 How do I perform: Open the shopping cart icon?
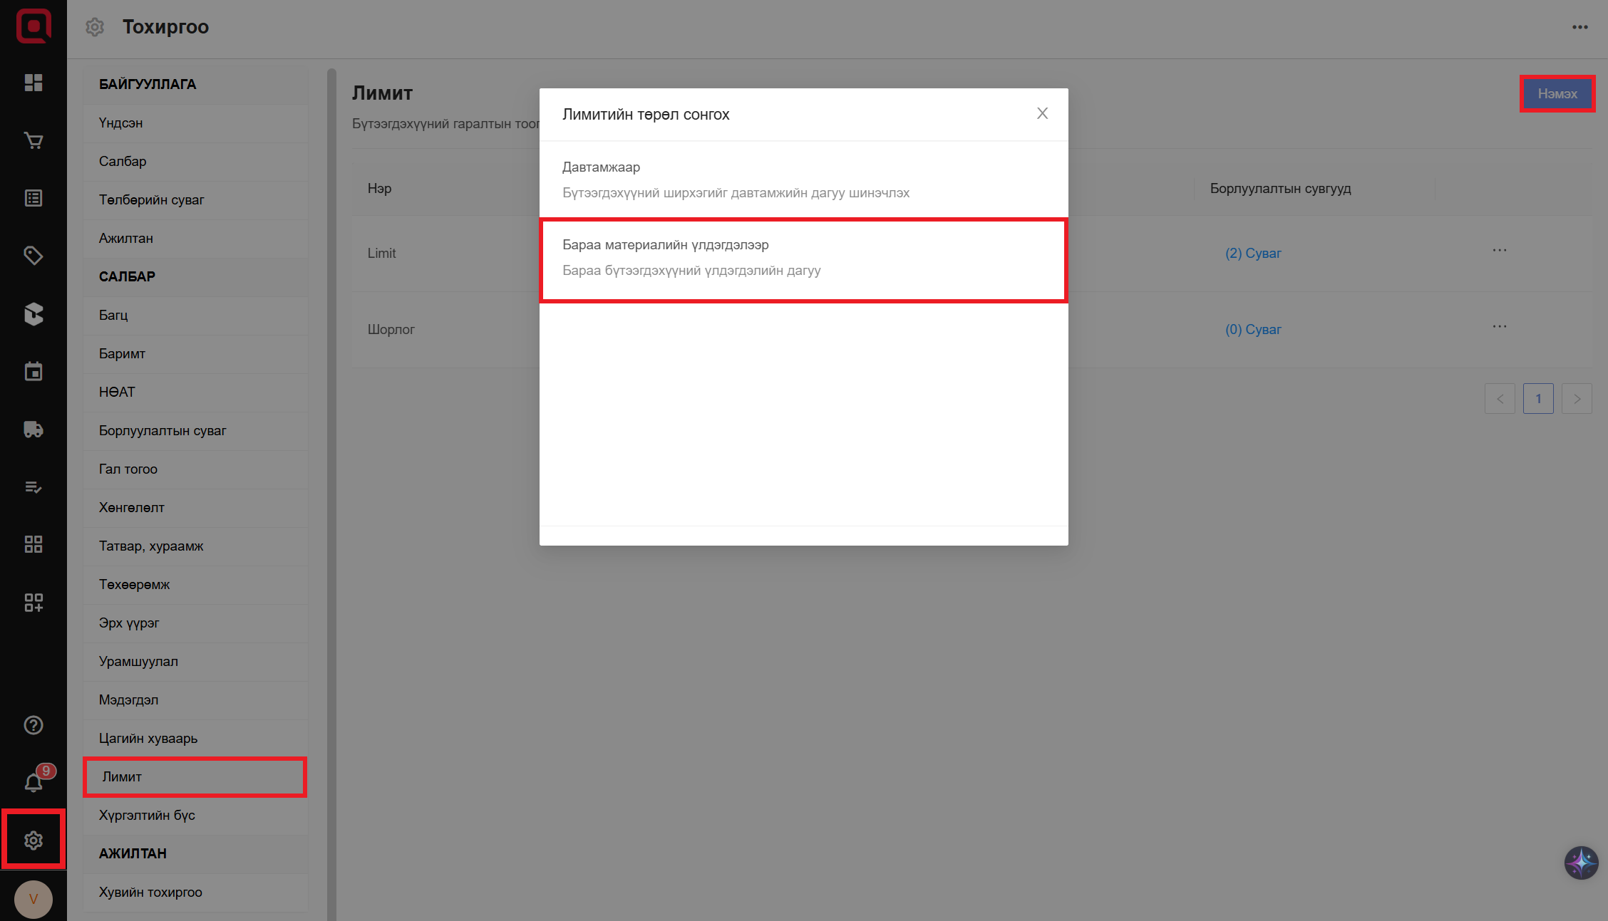point(33,140)
